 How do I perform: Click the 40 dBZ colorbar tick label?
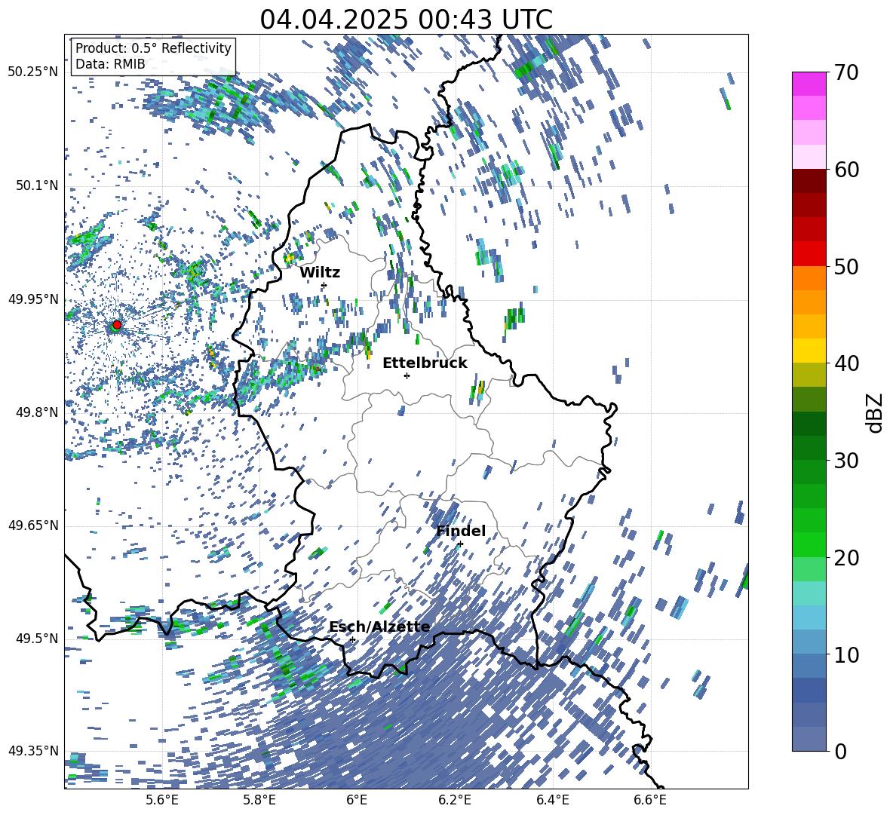pyautogui.click(x=846, y=363)
